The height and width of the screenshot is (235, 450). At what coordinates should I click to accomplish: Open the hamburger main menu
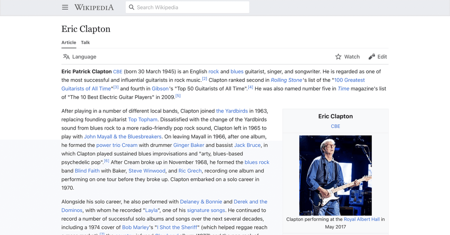point(65,7)
